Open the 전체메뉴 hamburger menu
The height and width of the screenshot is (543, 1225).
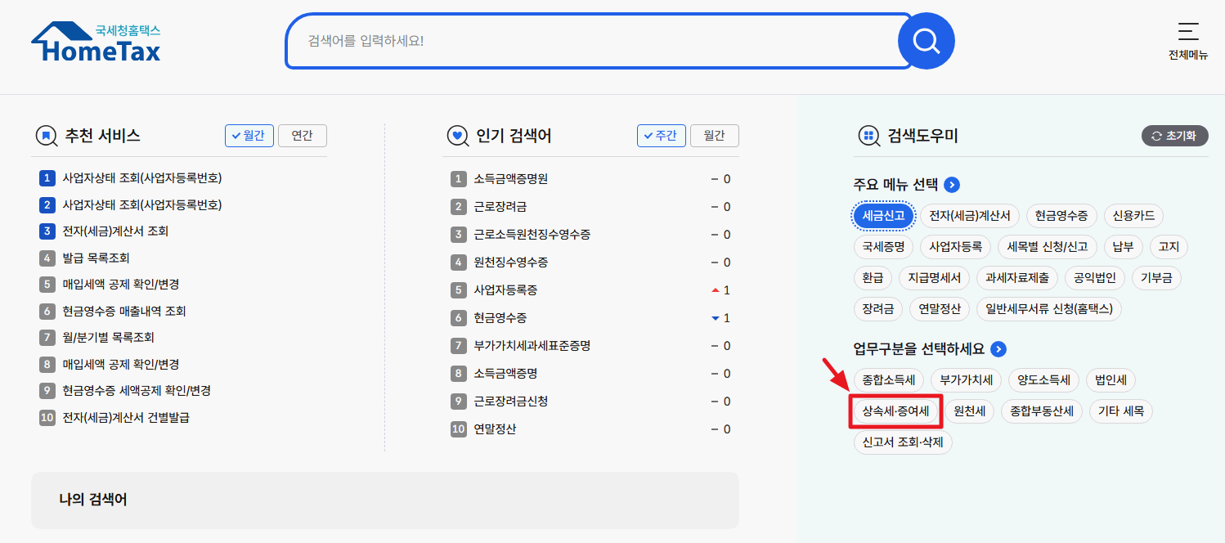[x=1187, y=33]
